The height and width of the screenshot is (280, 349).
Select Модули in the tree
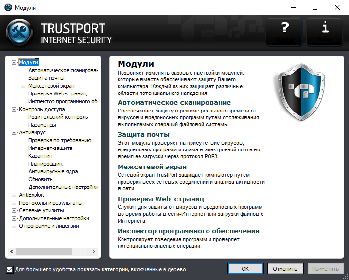click(29, 62)
